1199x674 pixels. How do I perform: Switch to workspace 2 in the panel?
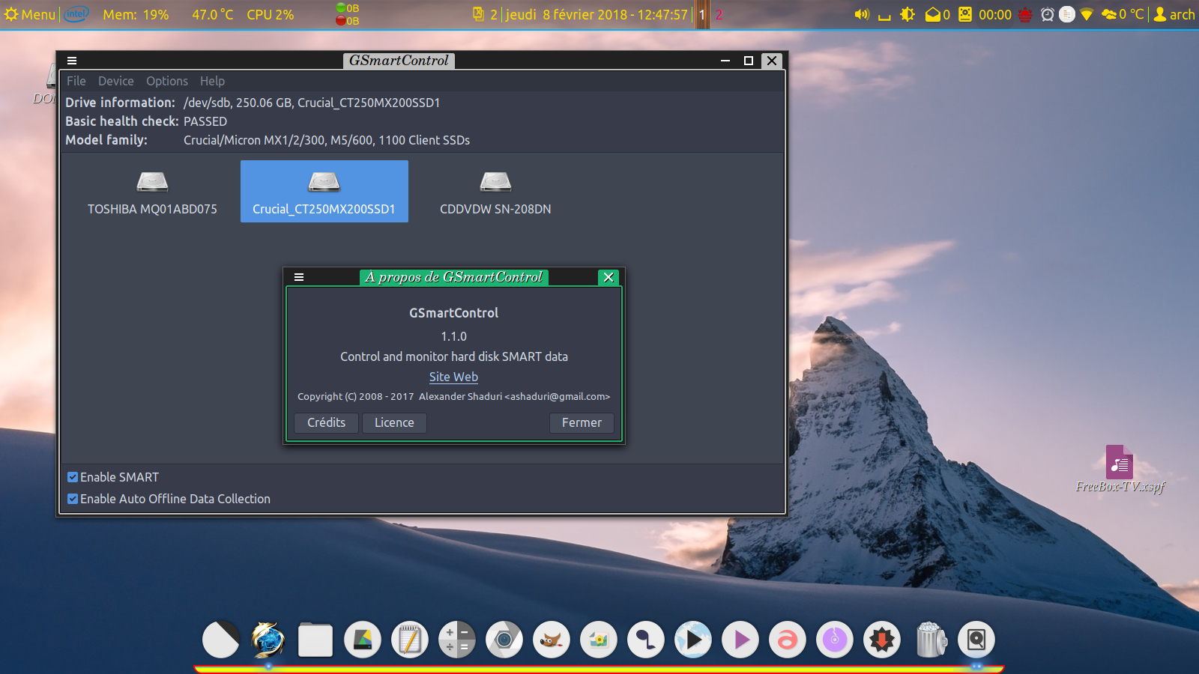pos(719,14)
